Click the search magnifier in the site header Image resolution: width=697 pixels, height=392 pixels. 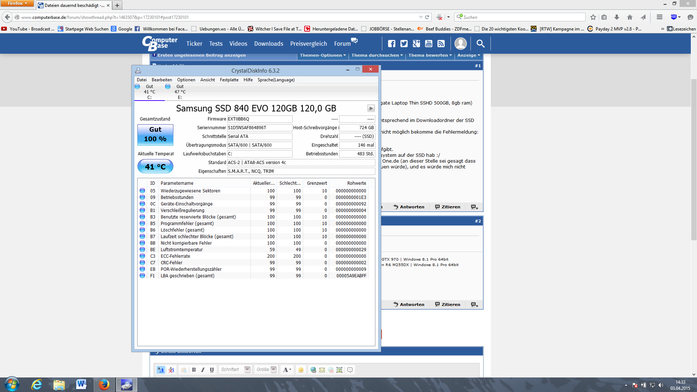pyautogui.click(x=480, y=44)
